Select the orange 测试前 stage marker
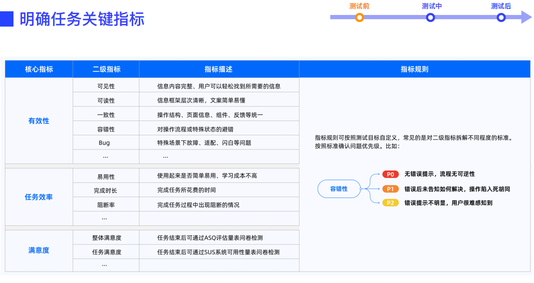This screenshot has width=534, height=283. (360, 17)
